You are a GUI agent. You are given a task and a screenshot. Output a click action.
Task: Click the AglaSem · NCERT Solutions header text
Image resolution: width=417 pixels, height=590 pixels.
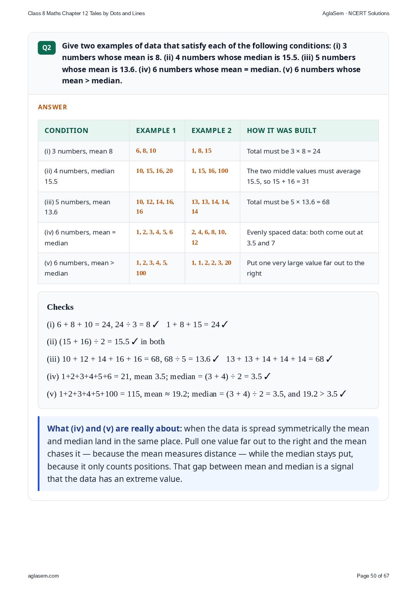click(x=356, y=13)
